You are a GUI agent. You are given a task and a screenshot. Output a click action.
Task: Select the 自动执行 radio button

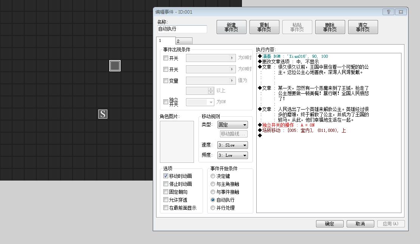tap(213, 200)
